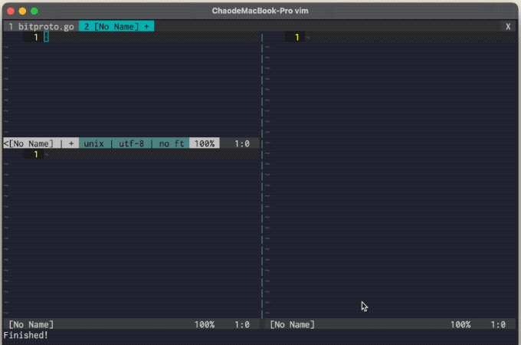Click the bottom-left pane's [No Name] status label
This screenshot has width=521, height=345.
pyautogui.click(x=31, y=324)
